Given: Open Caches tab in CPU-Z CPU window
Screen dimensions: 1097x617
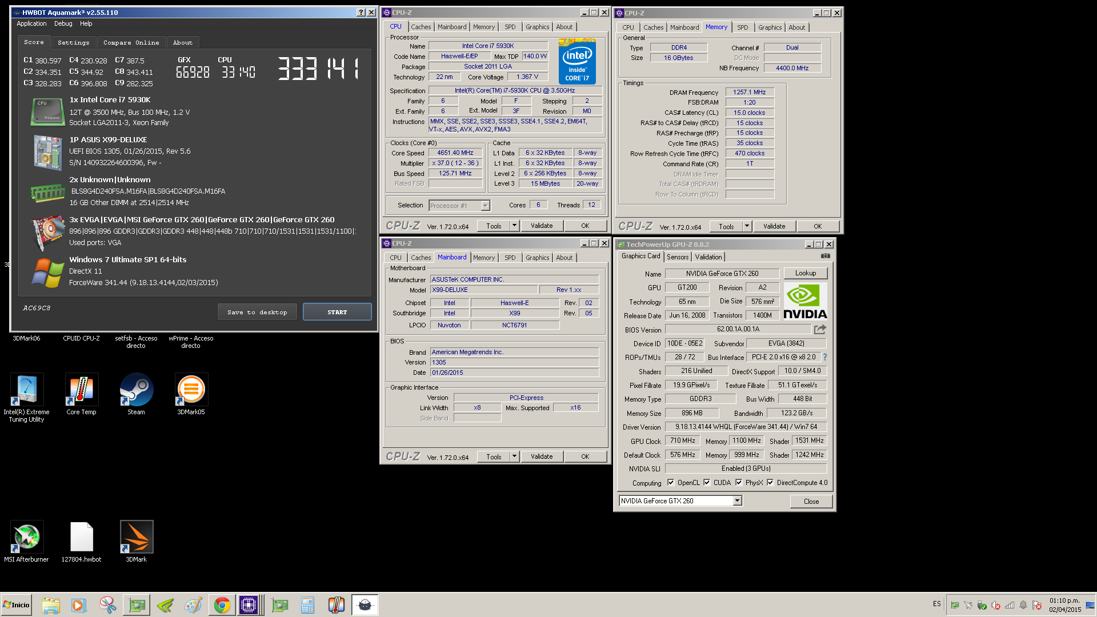Looking at the screenshot, I should click(421, 27).
